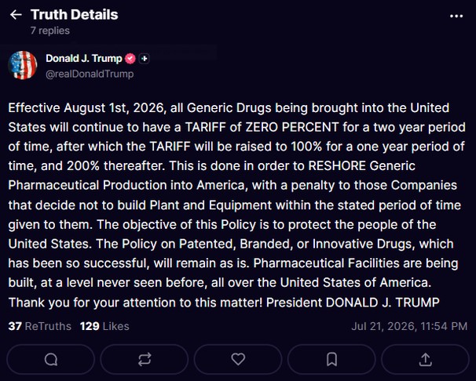Like the post with the heart icon
476x381 pixels.
point(238,360)
